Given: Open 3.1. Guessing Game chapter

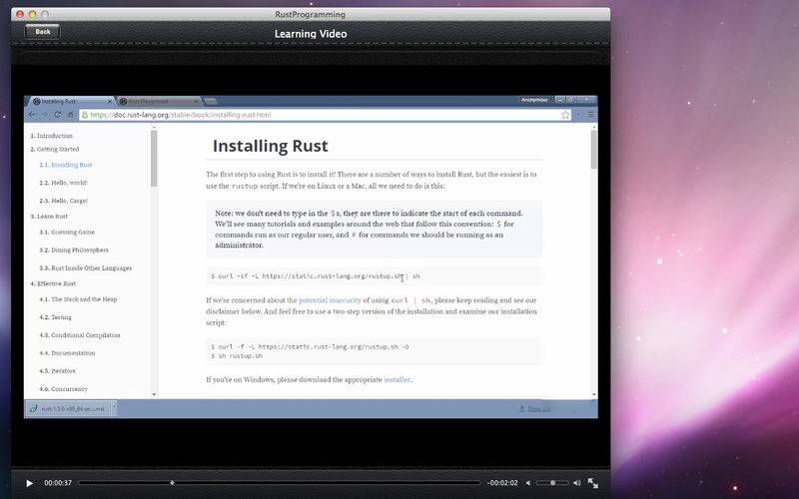Looking at the screenshot, I should [x=67, y=233].
